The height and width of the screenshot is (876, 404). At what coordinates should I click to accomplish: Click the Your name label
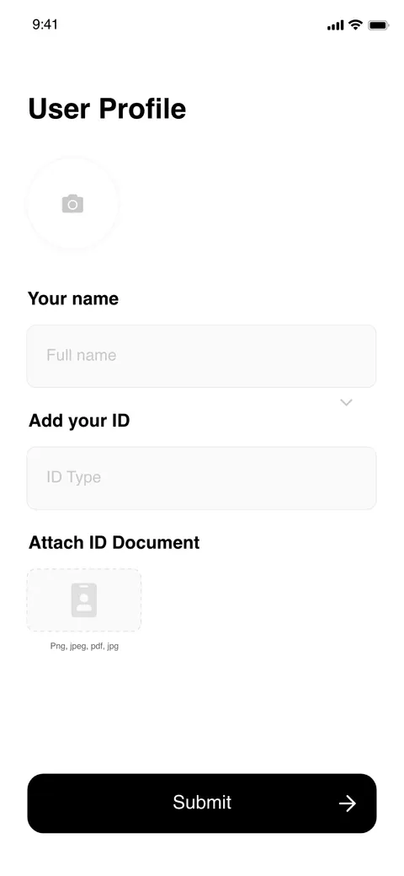tap(73, 298)
